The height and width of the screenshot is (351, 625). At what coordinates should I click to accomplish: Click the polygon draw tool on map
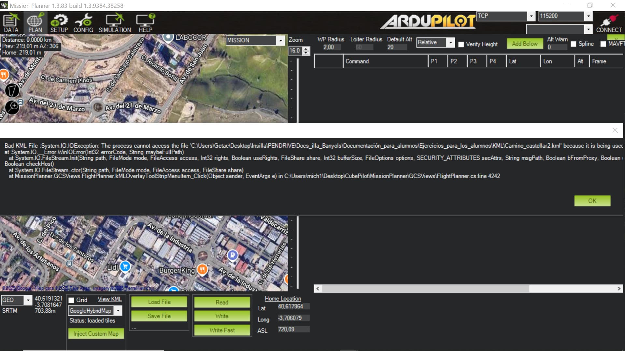[12, 90]
